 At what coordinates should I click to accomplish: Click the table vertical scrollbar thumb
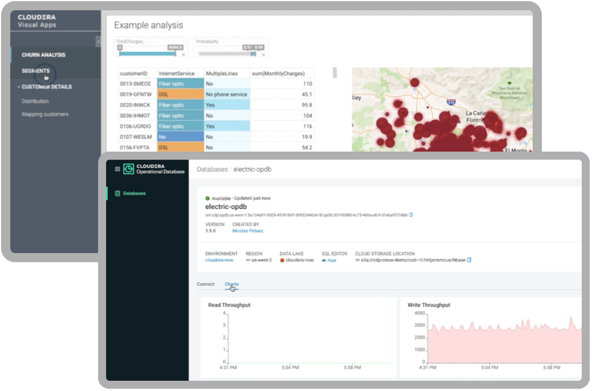(x=335, y=72)
